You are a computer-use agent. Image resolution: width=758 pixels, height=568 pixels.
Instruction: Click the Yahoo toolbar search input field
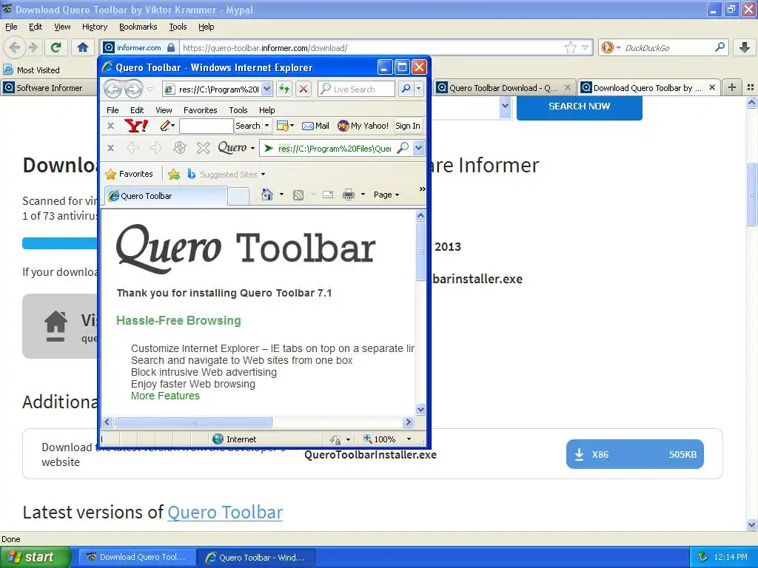(207, 126)
